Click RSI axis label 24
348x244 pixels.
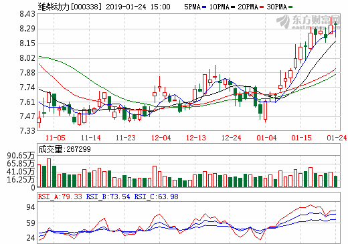[x=31, y=238]
